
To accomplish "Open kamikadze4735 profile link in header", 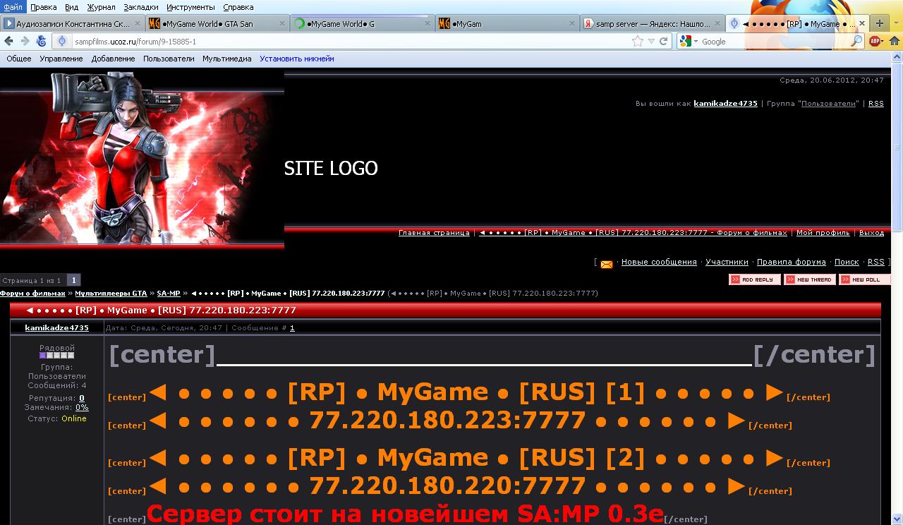I will [x=725, y=104].
